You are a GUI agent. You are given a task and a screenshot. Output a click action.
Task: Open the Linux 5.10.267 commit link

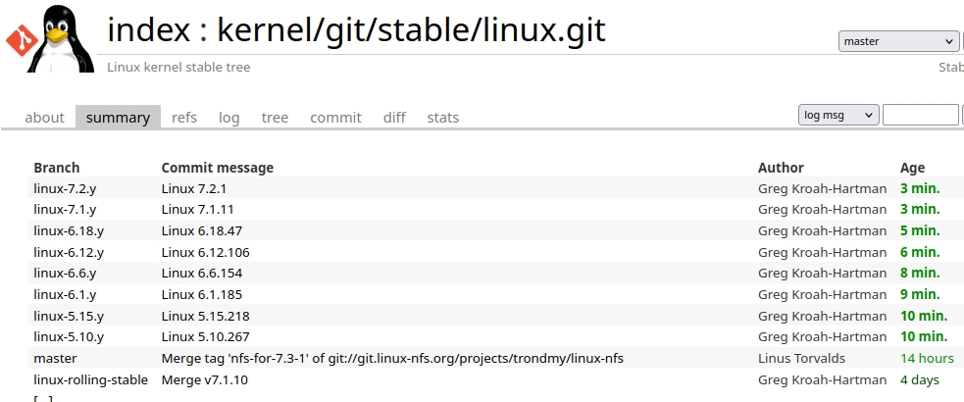[x=205, y=337]
